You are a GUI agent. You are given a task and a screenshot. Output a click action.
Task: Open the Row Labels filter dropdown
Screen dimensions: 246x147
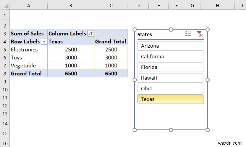(44, 42)
